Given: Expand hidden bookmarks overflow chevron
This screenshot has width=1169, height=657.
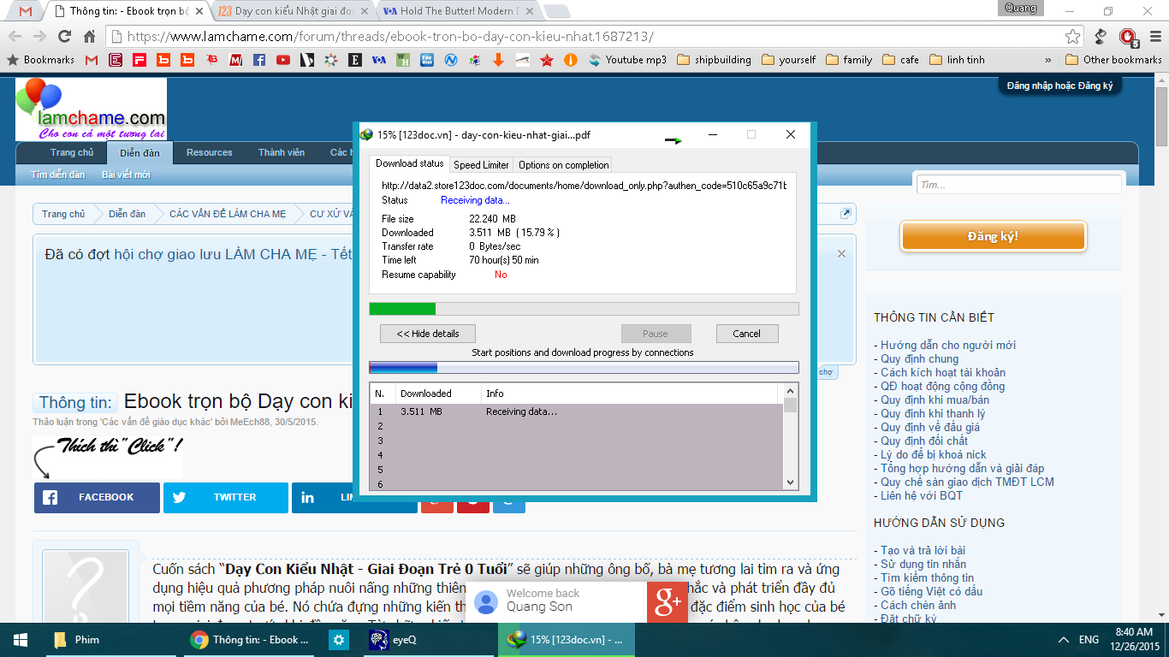Looking at the screenshot, I should (1048, 60).
